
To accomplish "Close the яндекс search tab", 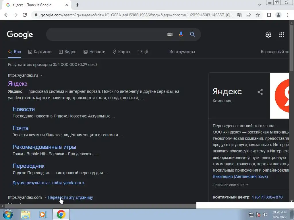I will pyautogui.click(x=67, y=5).
